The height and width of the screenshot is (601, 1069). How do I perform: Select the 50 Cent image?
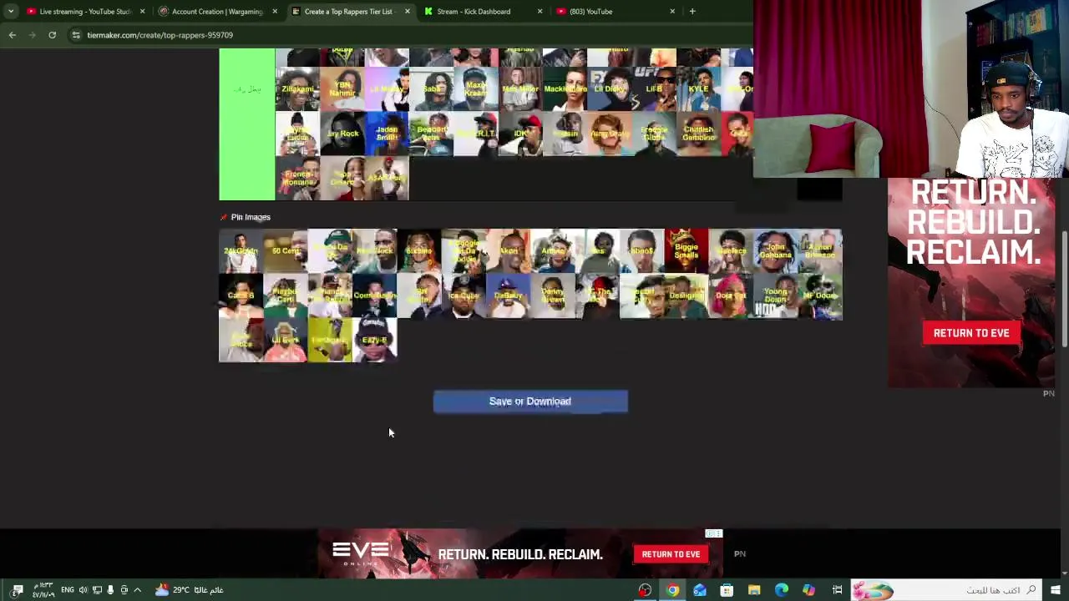coord(286,251)
